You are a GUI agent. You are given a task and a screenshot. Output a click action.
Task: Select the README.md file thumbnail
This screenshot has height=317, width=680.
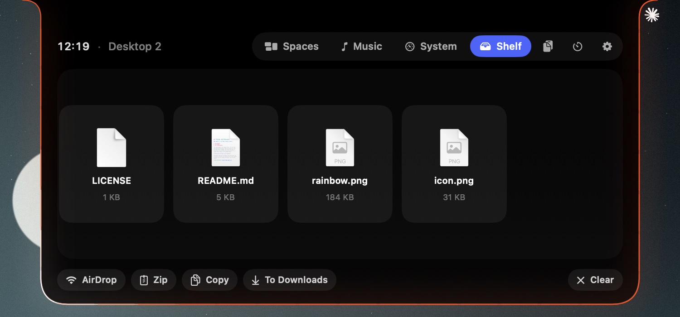pyautogui.click(x=226, y=148)
